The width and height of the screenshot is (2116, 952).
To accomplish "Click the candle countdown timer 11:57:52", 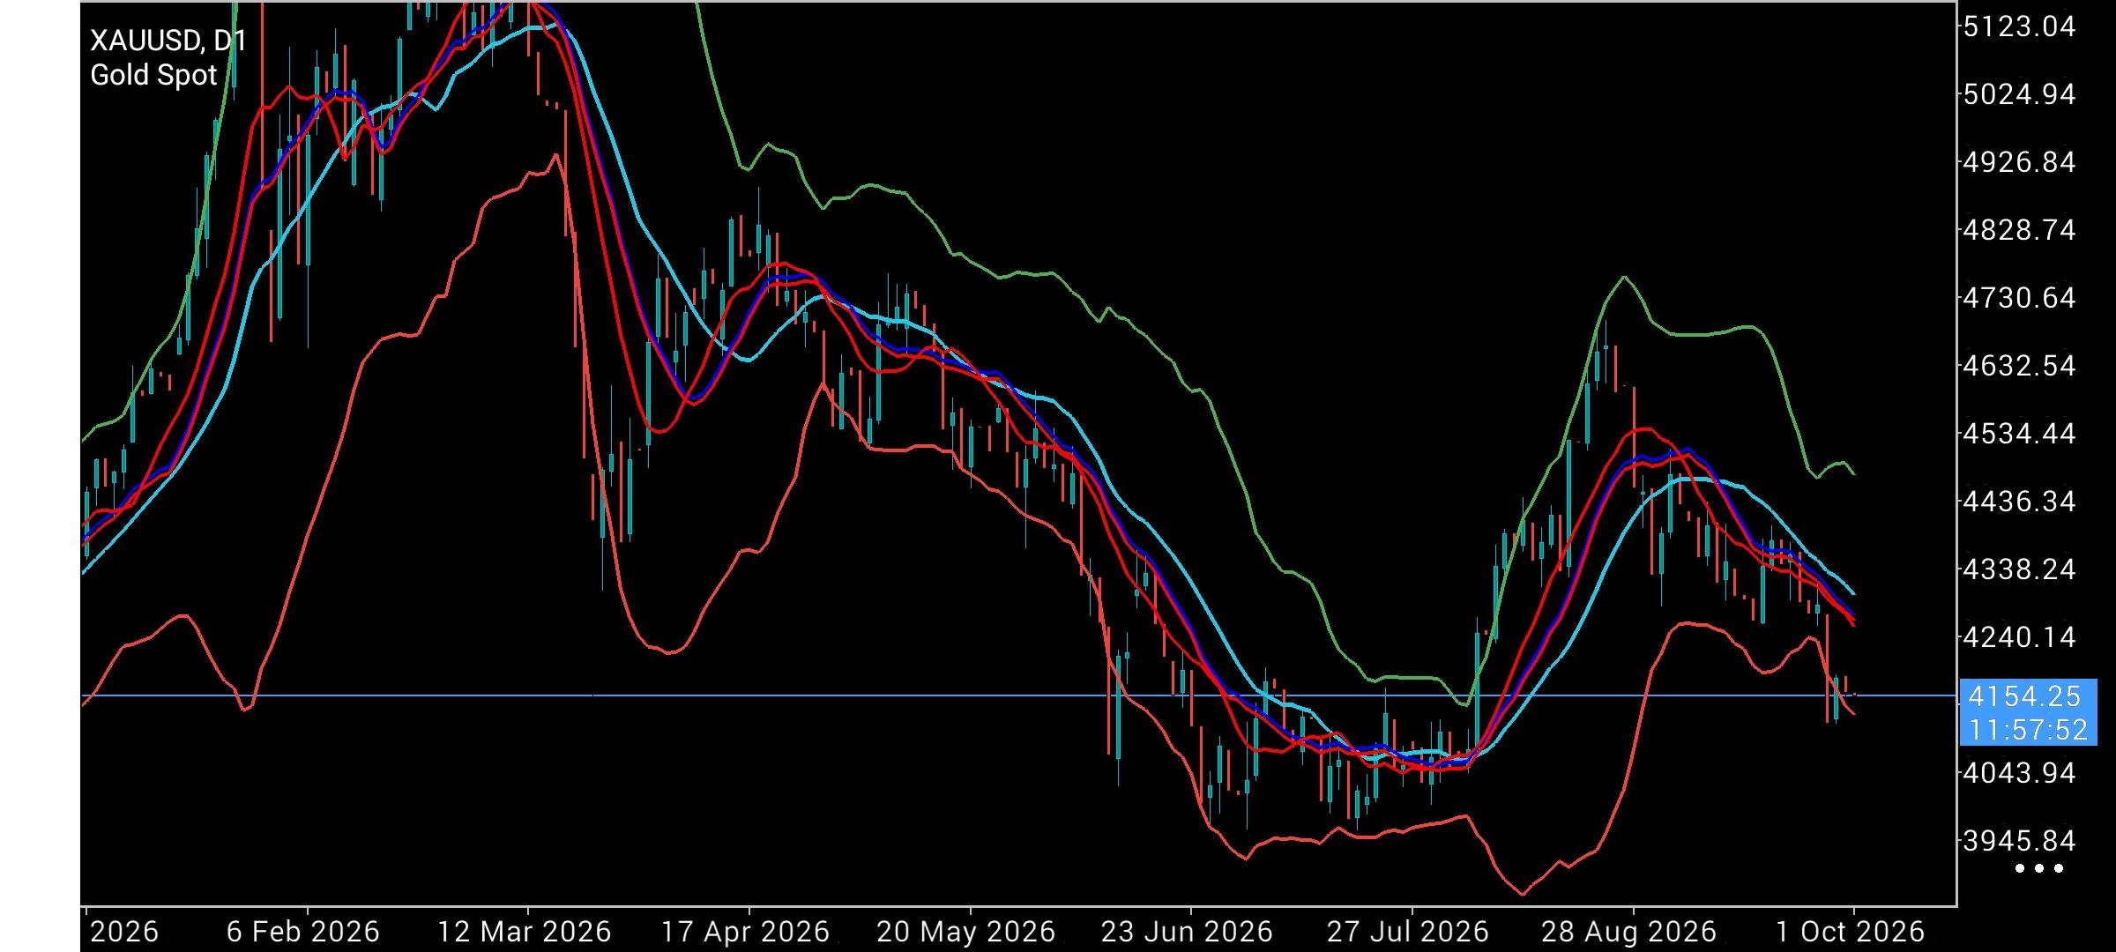I will pyautogui.click(x=2028, y=730).
